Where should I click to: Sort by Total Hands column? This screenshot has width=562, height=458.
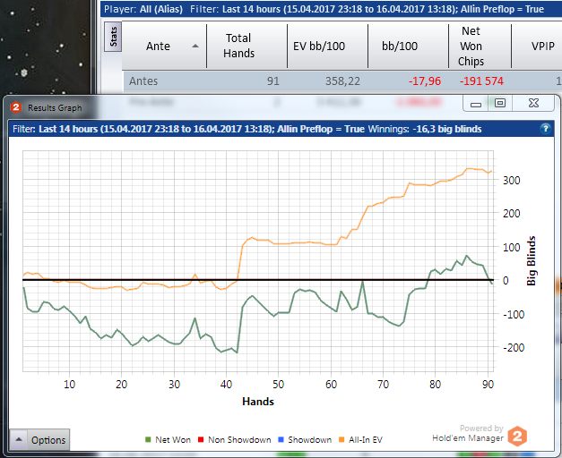click(247, 46)
